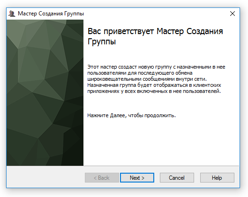This screenshot has height=197, width=248.
Task: Click the group wizard icon in title bar
Action: [x=12, y=14]
